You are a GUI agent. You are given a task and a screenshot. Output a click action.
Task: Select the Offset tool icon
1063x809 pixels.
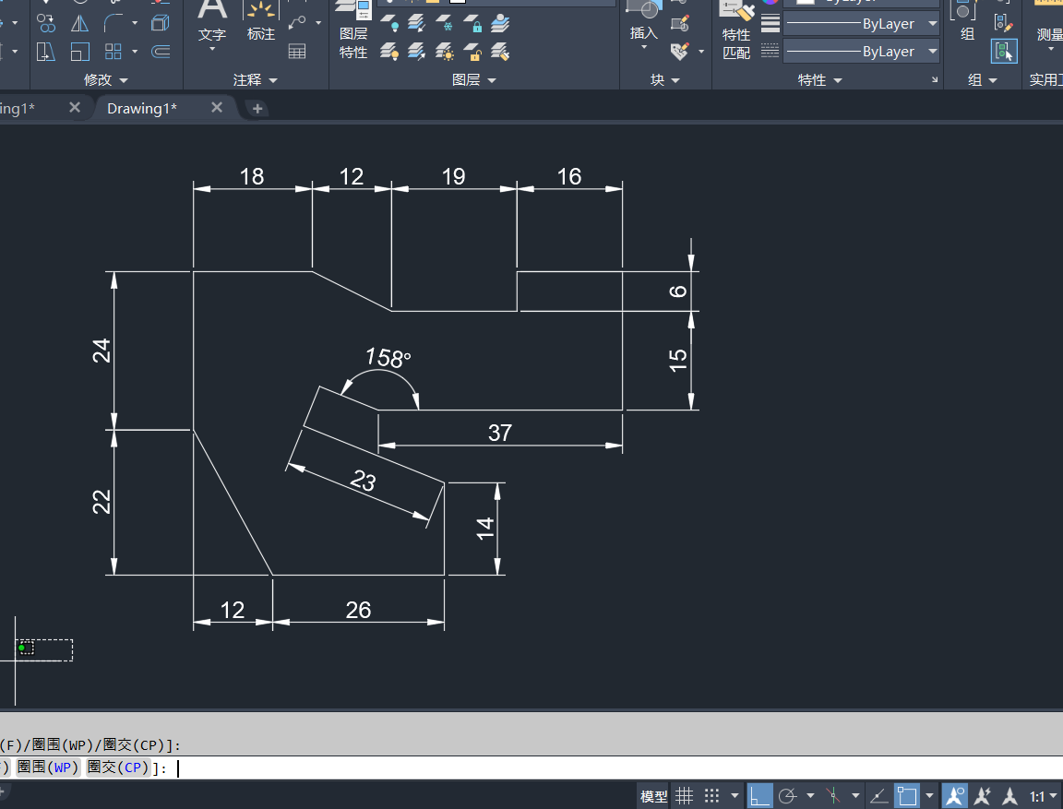click(x=161, y=52)
